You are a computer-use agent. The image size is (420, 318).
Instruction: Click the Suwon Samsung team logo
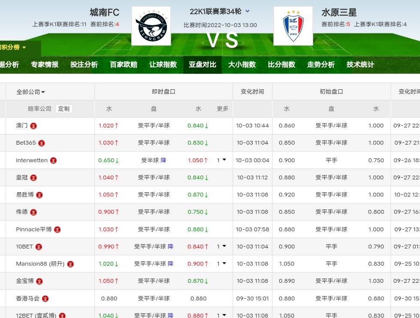click(x=293, y=26)
